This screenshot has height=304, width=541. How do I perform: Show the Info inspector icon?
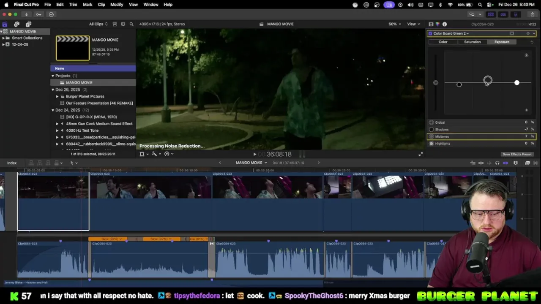(444, 24)
